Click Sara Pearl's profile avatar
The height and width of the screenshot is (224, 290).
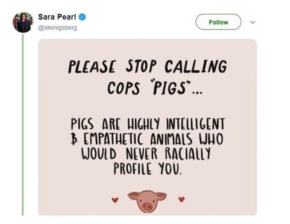tap(23, 22)
